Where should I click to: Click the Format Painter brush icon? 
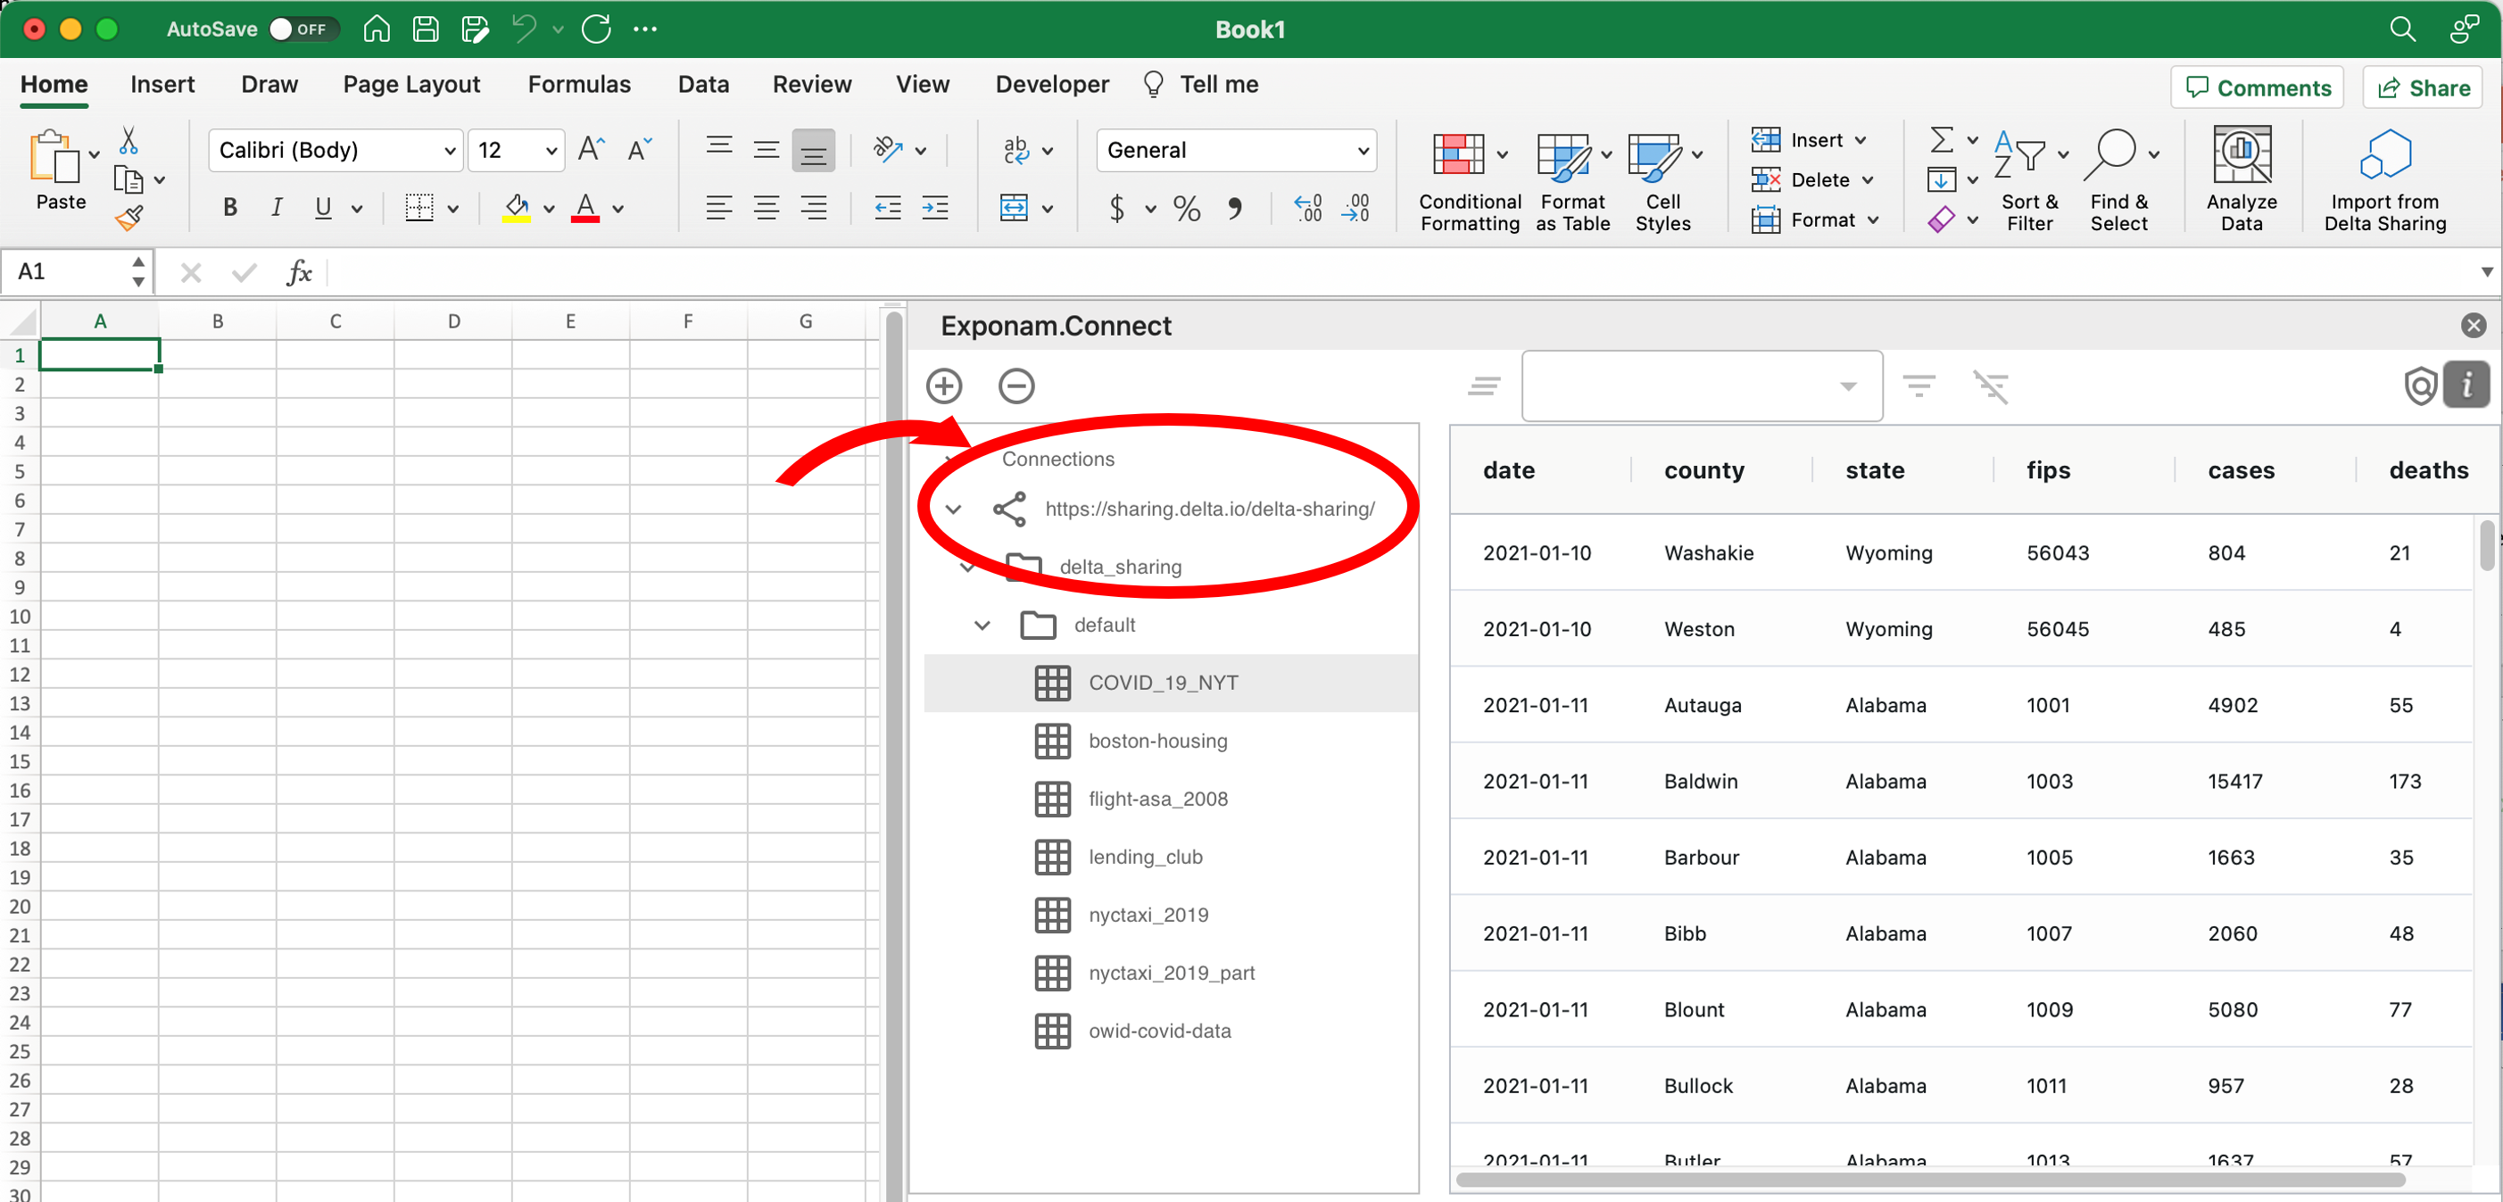click(129, 219)
